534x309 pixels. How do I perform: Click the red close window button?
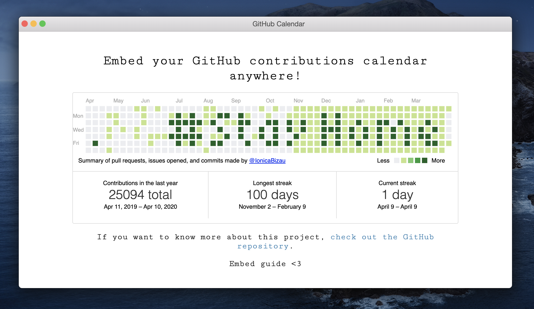[25, 24]
